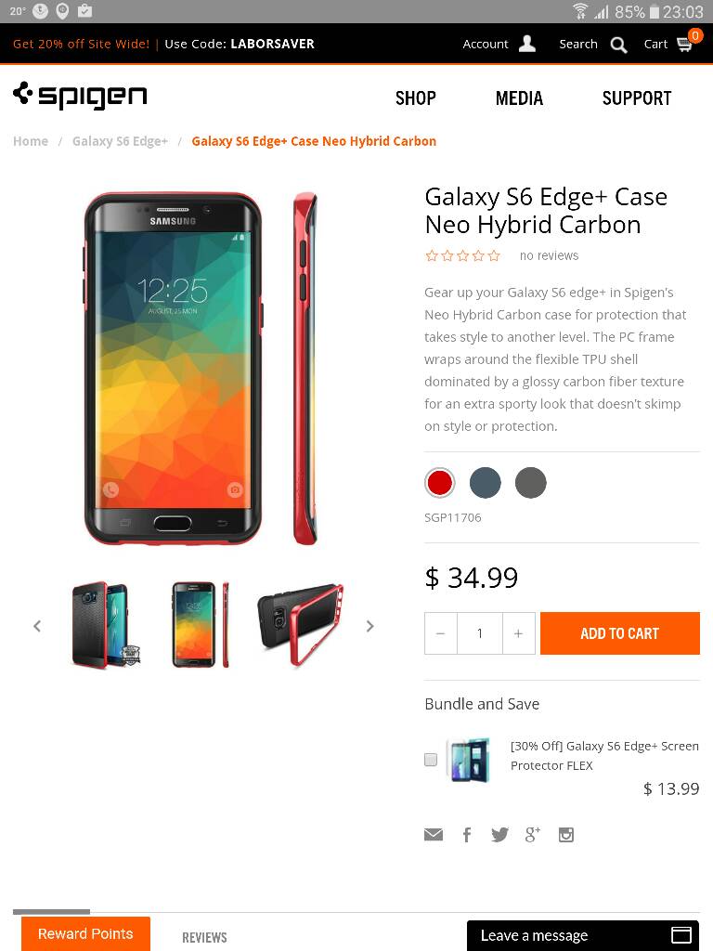Check the Screen Protector FLEX bundle box
The width and height of the screenshot is (713, 951).
[431, 760]
